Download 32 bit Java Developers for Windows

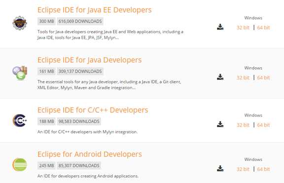243,78
